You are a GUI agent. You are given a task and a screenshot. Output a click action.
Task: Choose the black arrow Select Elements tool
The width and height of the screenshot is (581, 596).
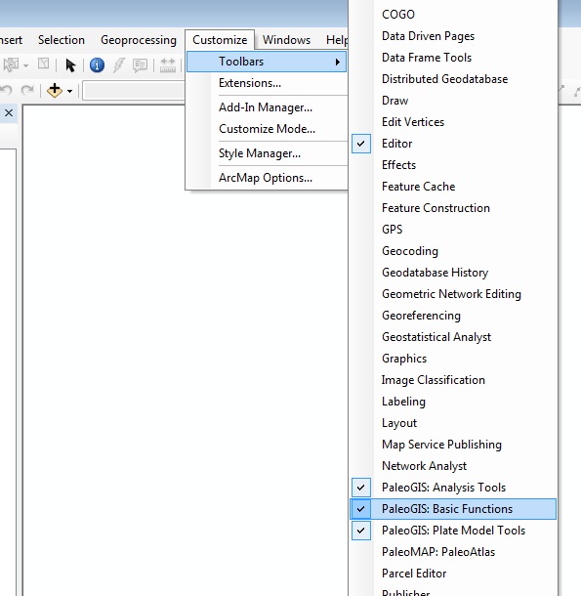70,65
